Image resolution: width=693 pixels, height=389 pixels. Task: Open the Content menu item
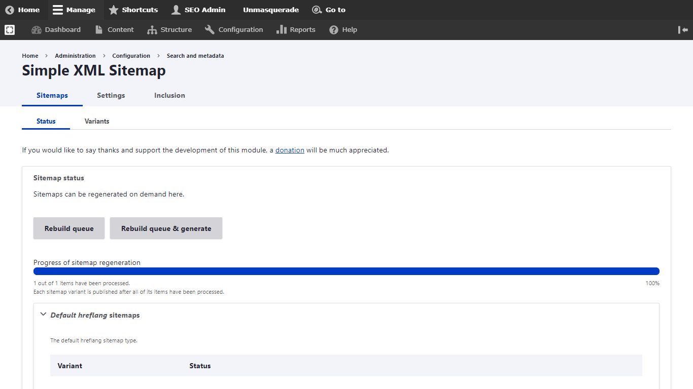point(115,30)
